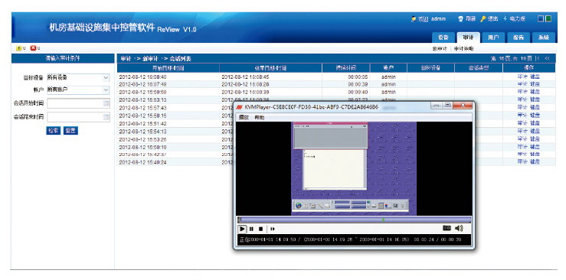
Task: Minimize the KVMPlayer window
Action: point(437,106)
